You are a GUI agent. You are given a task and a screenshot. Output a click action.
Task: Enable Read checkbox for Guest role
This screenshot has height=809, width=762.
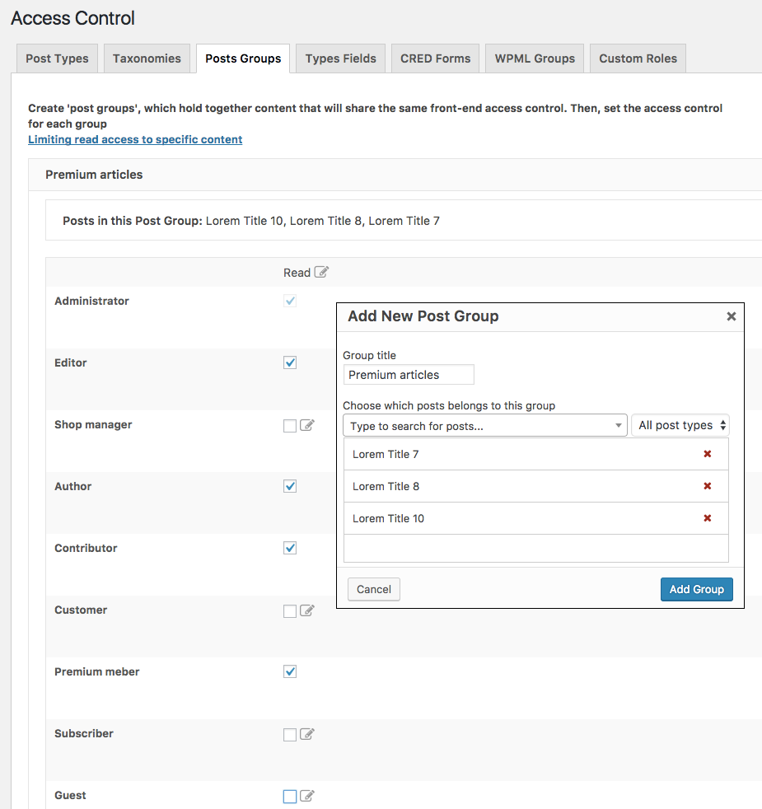pyautogui.click(x=290, y=797)
